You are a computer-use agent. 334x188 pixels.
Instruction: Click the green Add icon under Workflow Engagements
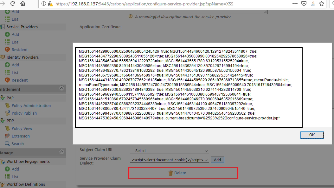7,169
